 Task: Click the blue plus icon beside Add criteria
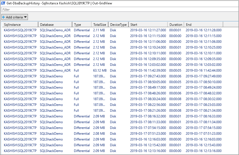3,17
